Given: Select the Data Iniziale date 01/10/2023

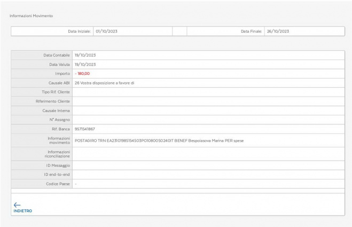Looking at the screenshot, I should 106,32.
